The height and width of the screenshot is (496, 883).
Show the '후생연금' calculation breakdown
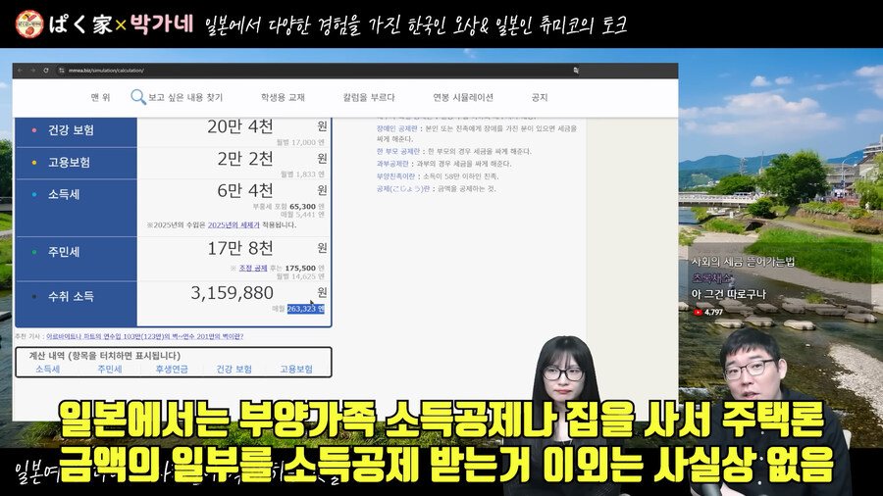[172, 369]
